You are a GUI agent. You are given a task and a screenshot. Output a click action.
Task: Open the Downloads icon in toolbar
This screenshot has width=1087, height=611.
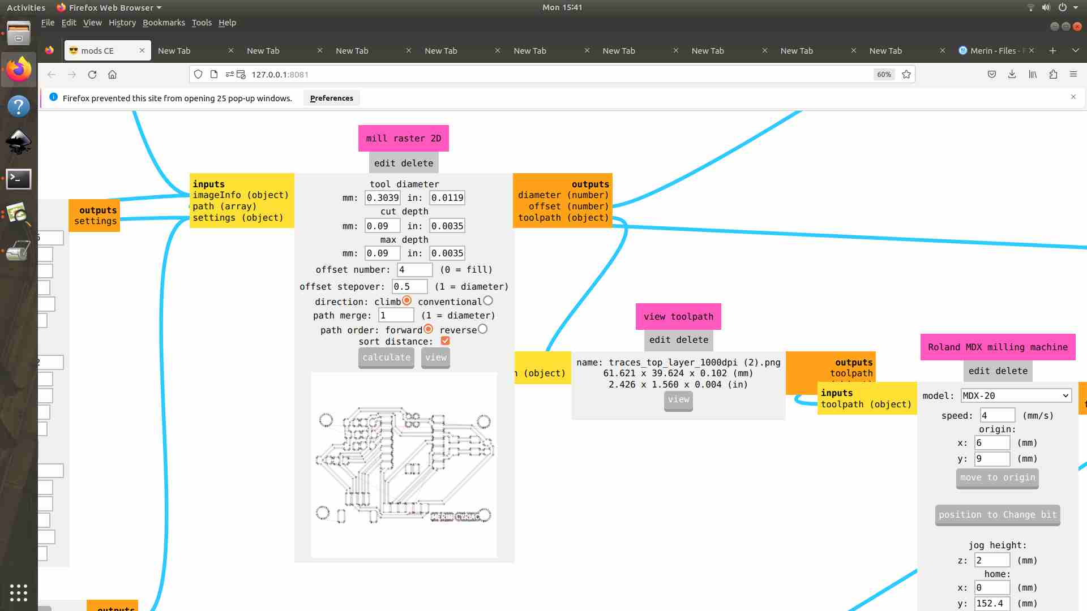[1012, 74]
